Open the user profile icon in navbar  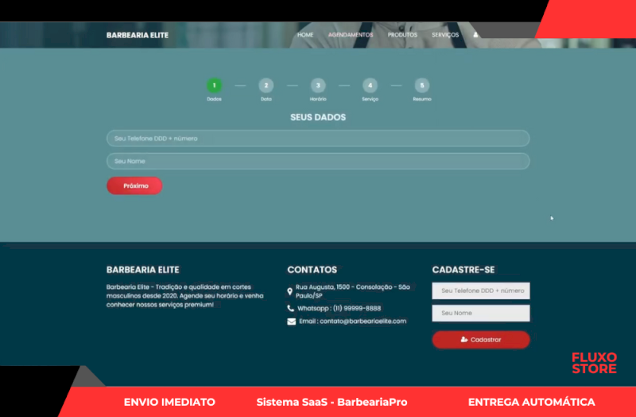coord(475,35)
